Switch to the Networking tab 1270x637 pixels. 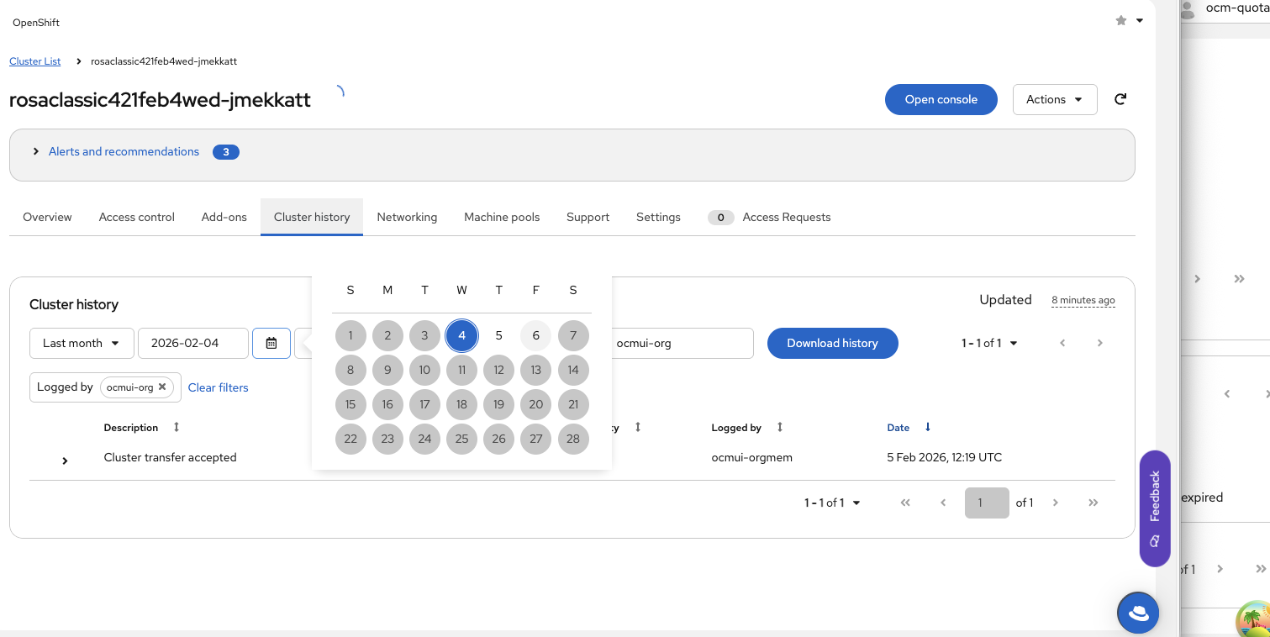pyautogui.click(x=407, y=217)
